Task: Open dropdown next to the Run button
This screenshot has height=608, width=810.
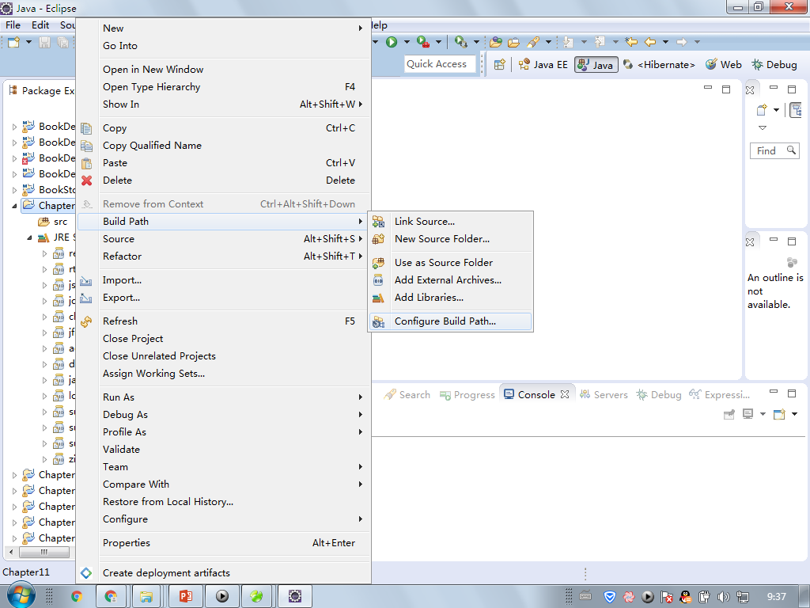Action: coord(407,42)
